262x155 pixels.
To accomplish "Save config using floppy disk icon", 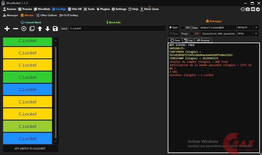I will pos(55,29).
